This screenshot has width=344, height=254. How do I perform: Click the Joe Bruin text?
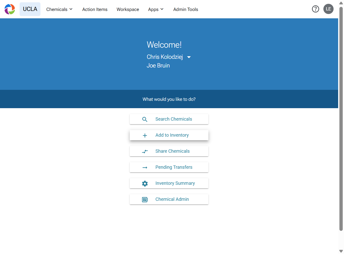click(x=158, y=65)
